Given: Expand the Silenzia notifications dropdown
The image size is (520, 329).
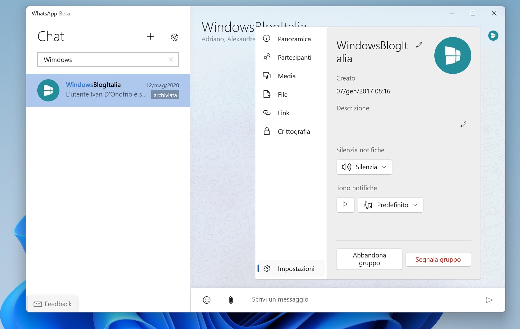Looking at the screenshot, I should coord(364,167).
